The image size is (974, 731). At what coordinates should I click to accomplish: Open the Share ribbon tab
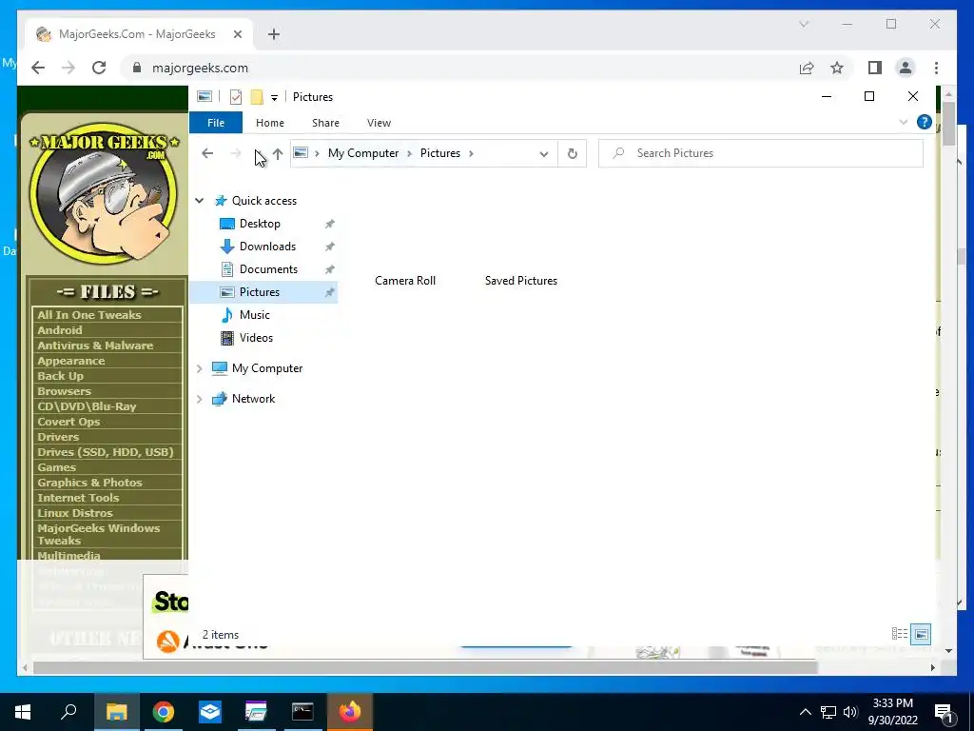click(325, 123)
